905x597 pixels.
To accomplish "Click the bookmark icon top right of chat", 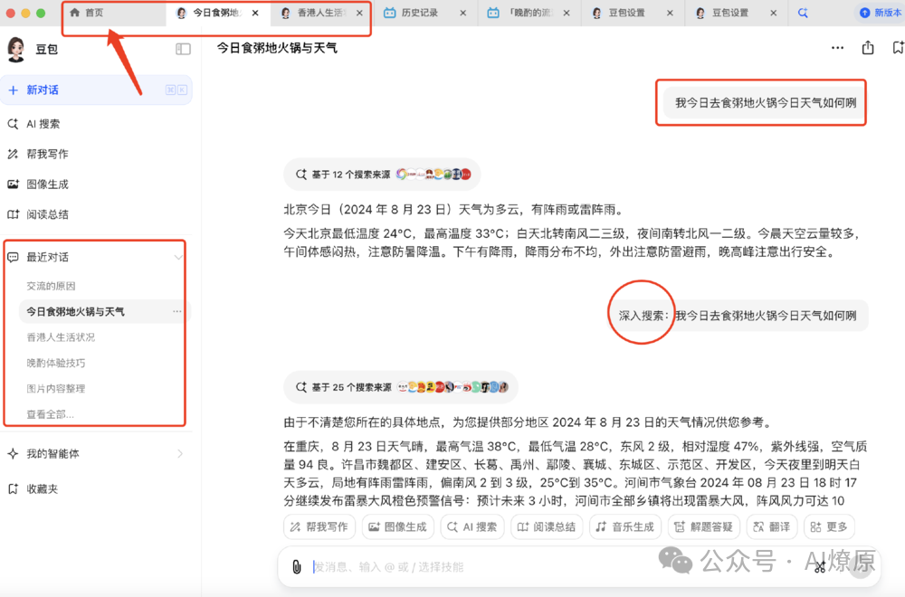I will click(x=897, y=48).
